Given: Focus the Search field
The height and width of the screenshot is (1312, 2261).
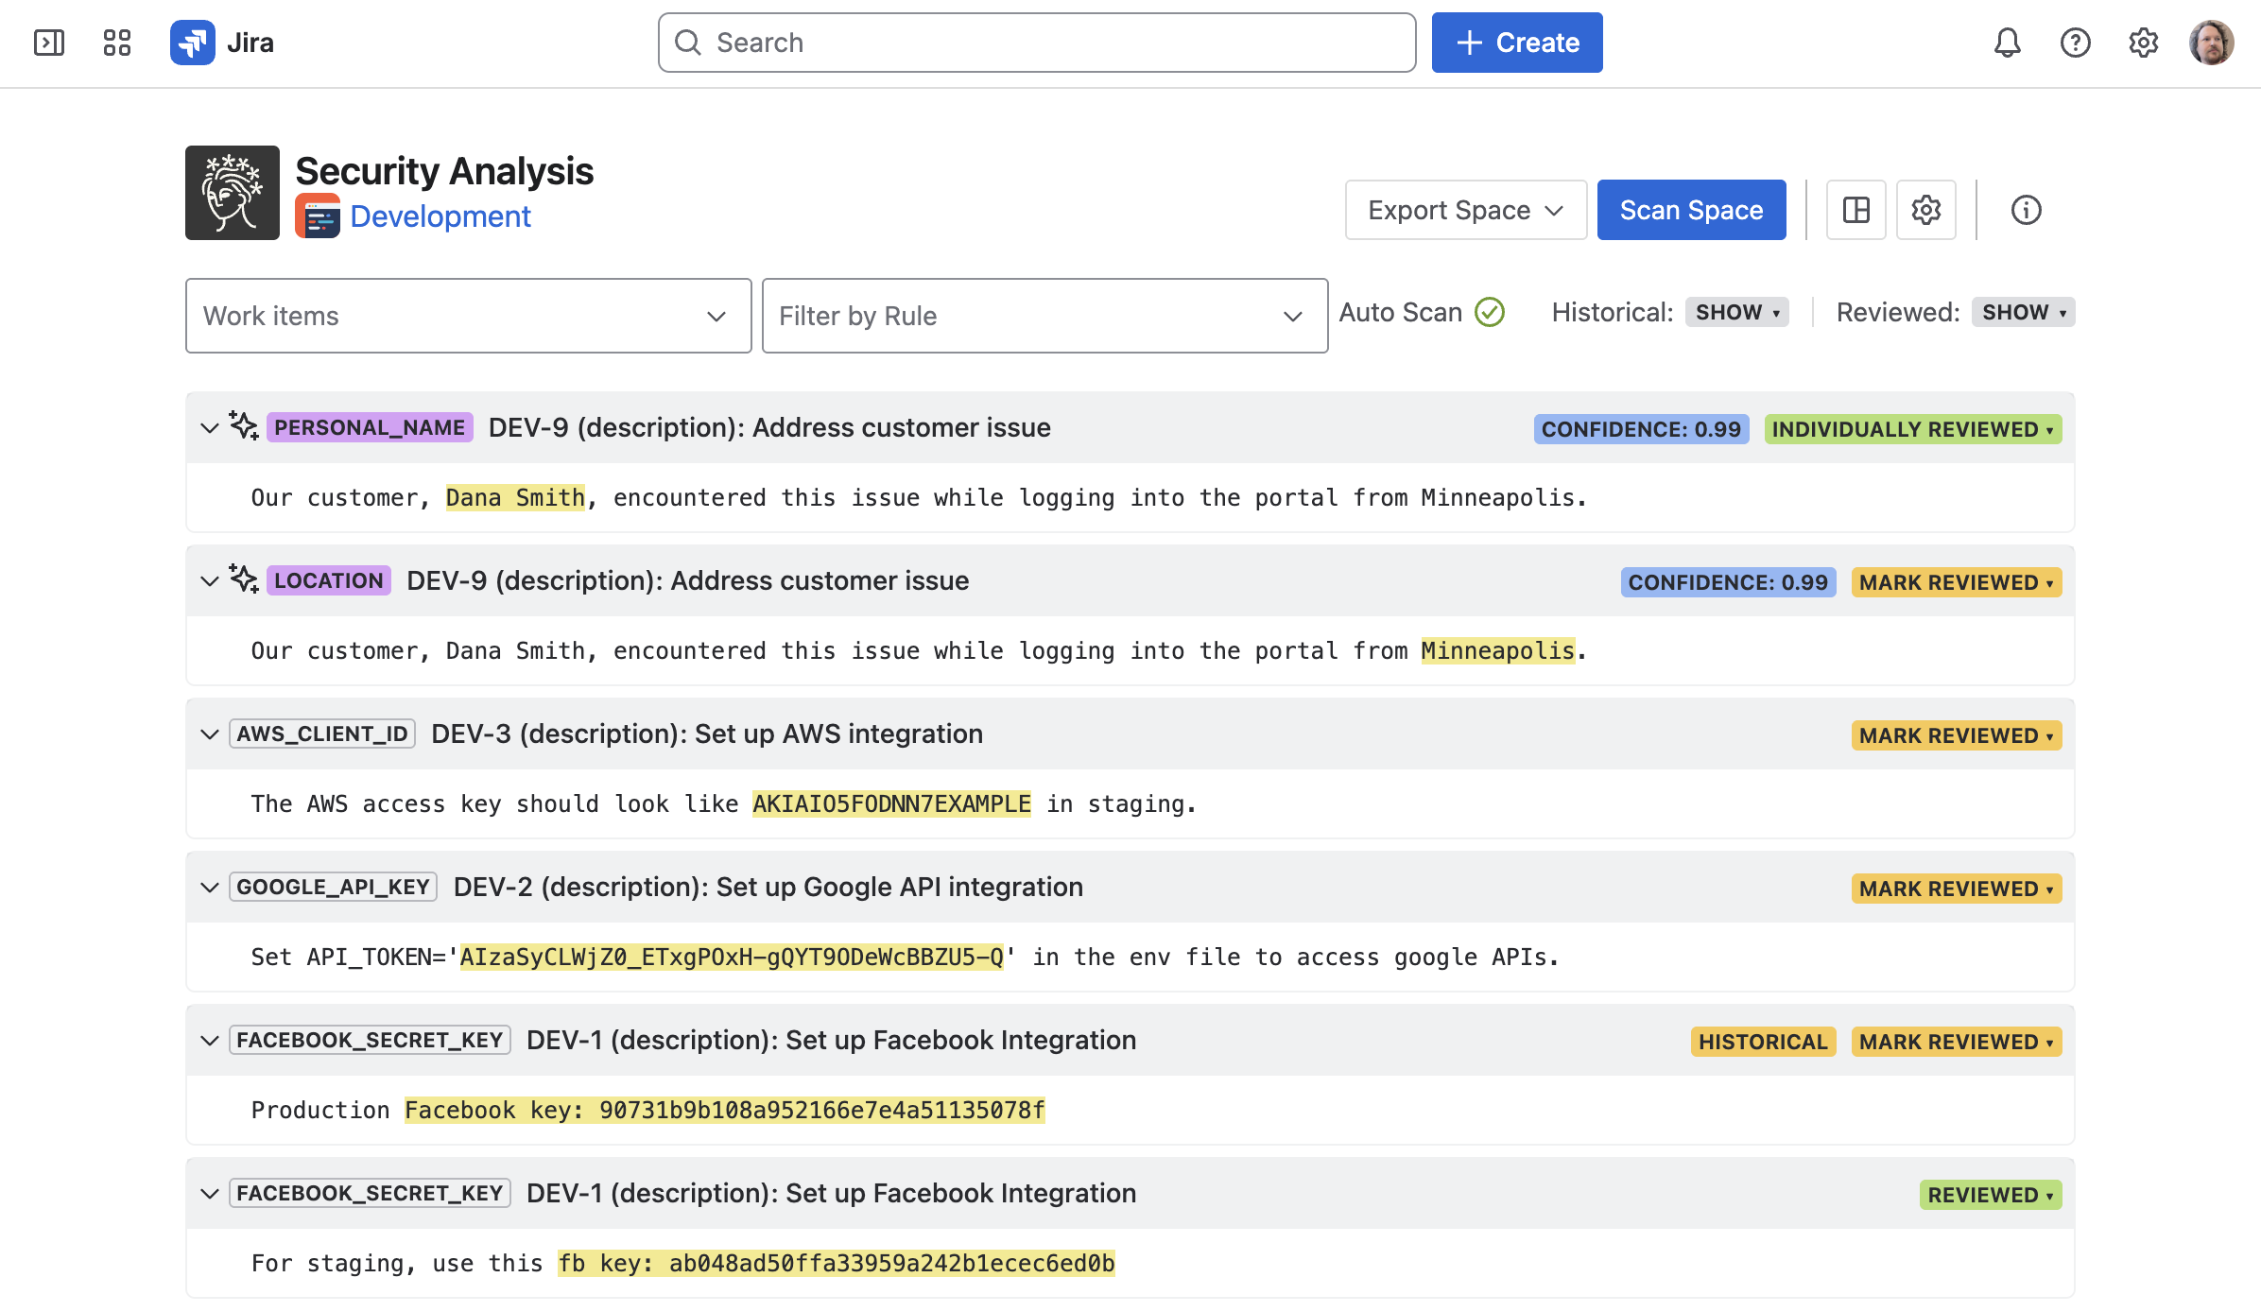Looking at the screenshot, I should 1037,43.
